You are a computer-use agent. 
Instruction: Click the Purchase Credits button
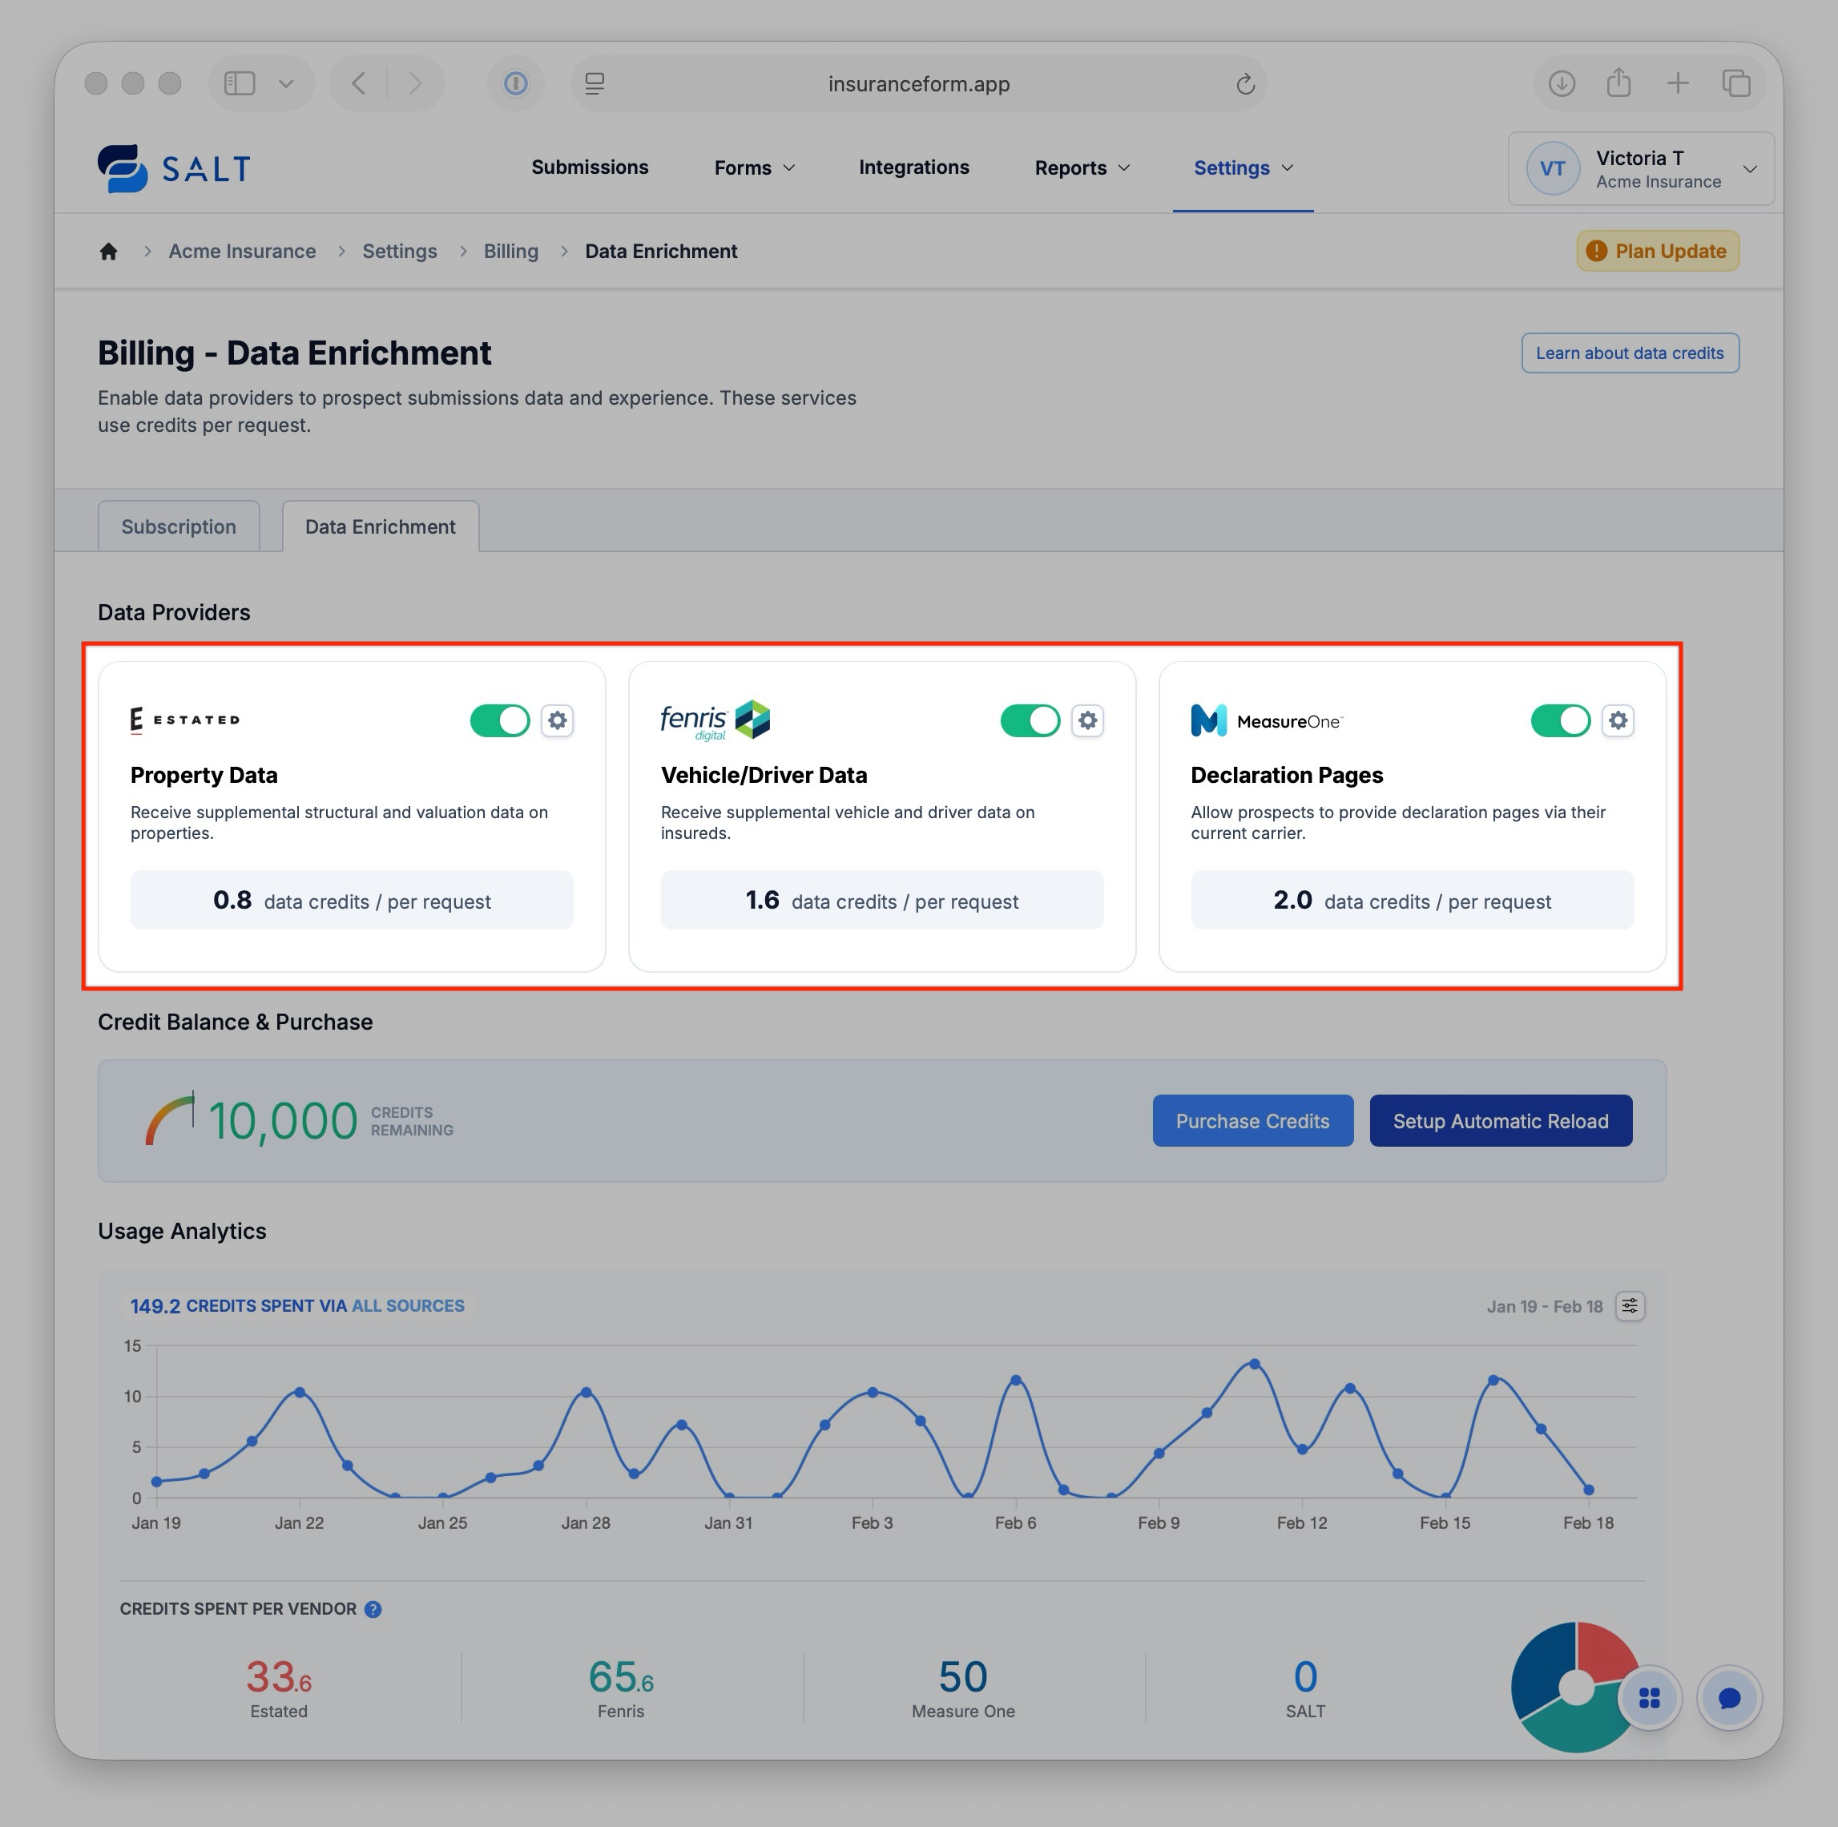tap(1252, 1121)
